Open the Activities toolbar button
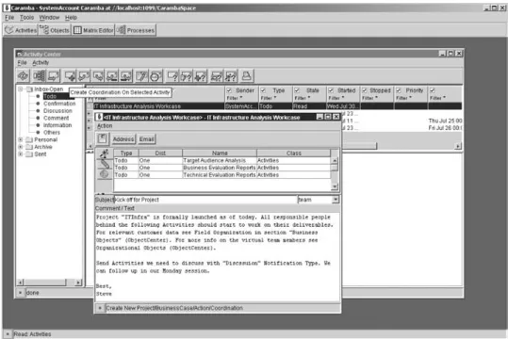Screen dimensions: 508x339 [x=21, y=30]
